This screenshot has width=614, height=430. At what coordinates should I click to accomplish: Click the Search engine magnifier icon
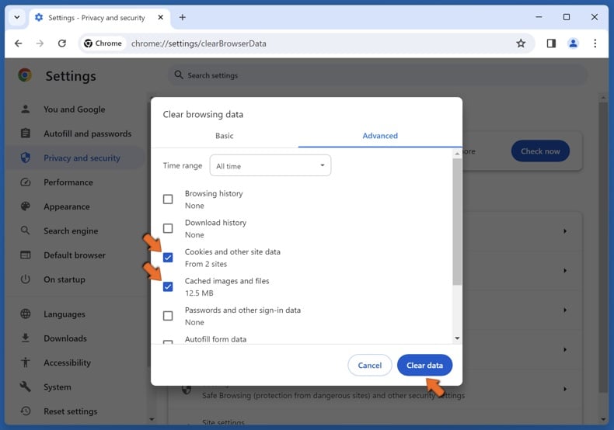point(26,231)
